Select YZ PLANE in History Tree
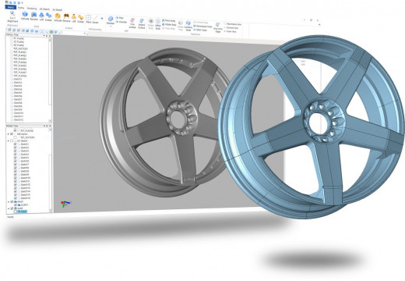Viewport: 405px width, 281px height. point(19,42)
